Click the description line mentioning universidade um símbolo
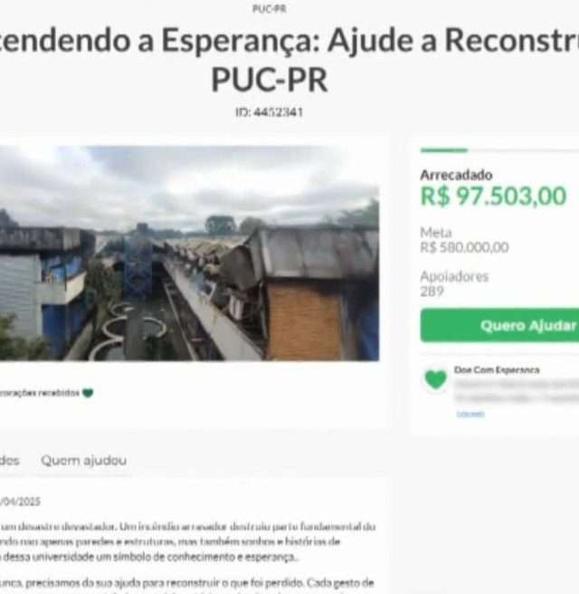This screenshot has width=579, height=594. click(x=147, y=557)
